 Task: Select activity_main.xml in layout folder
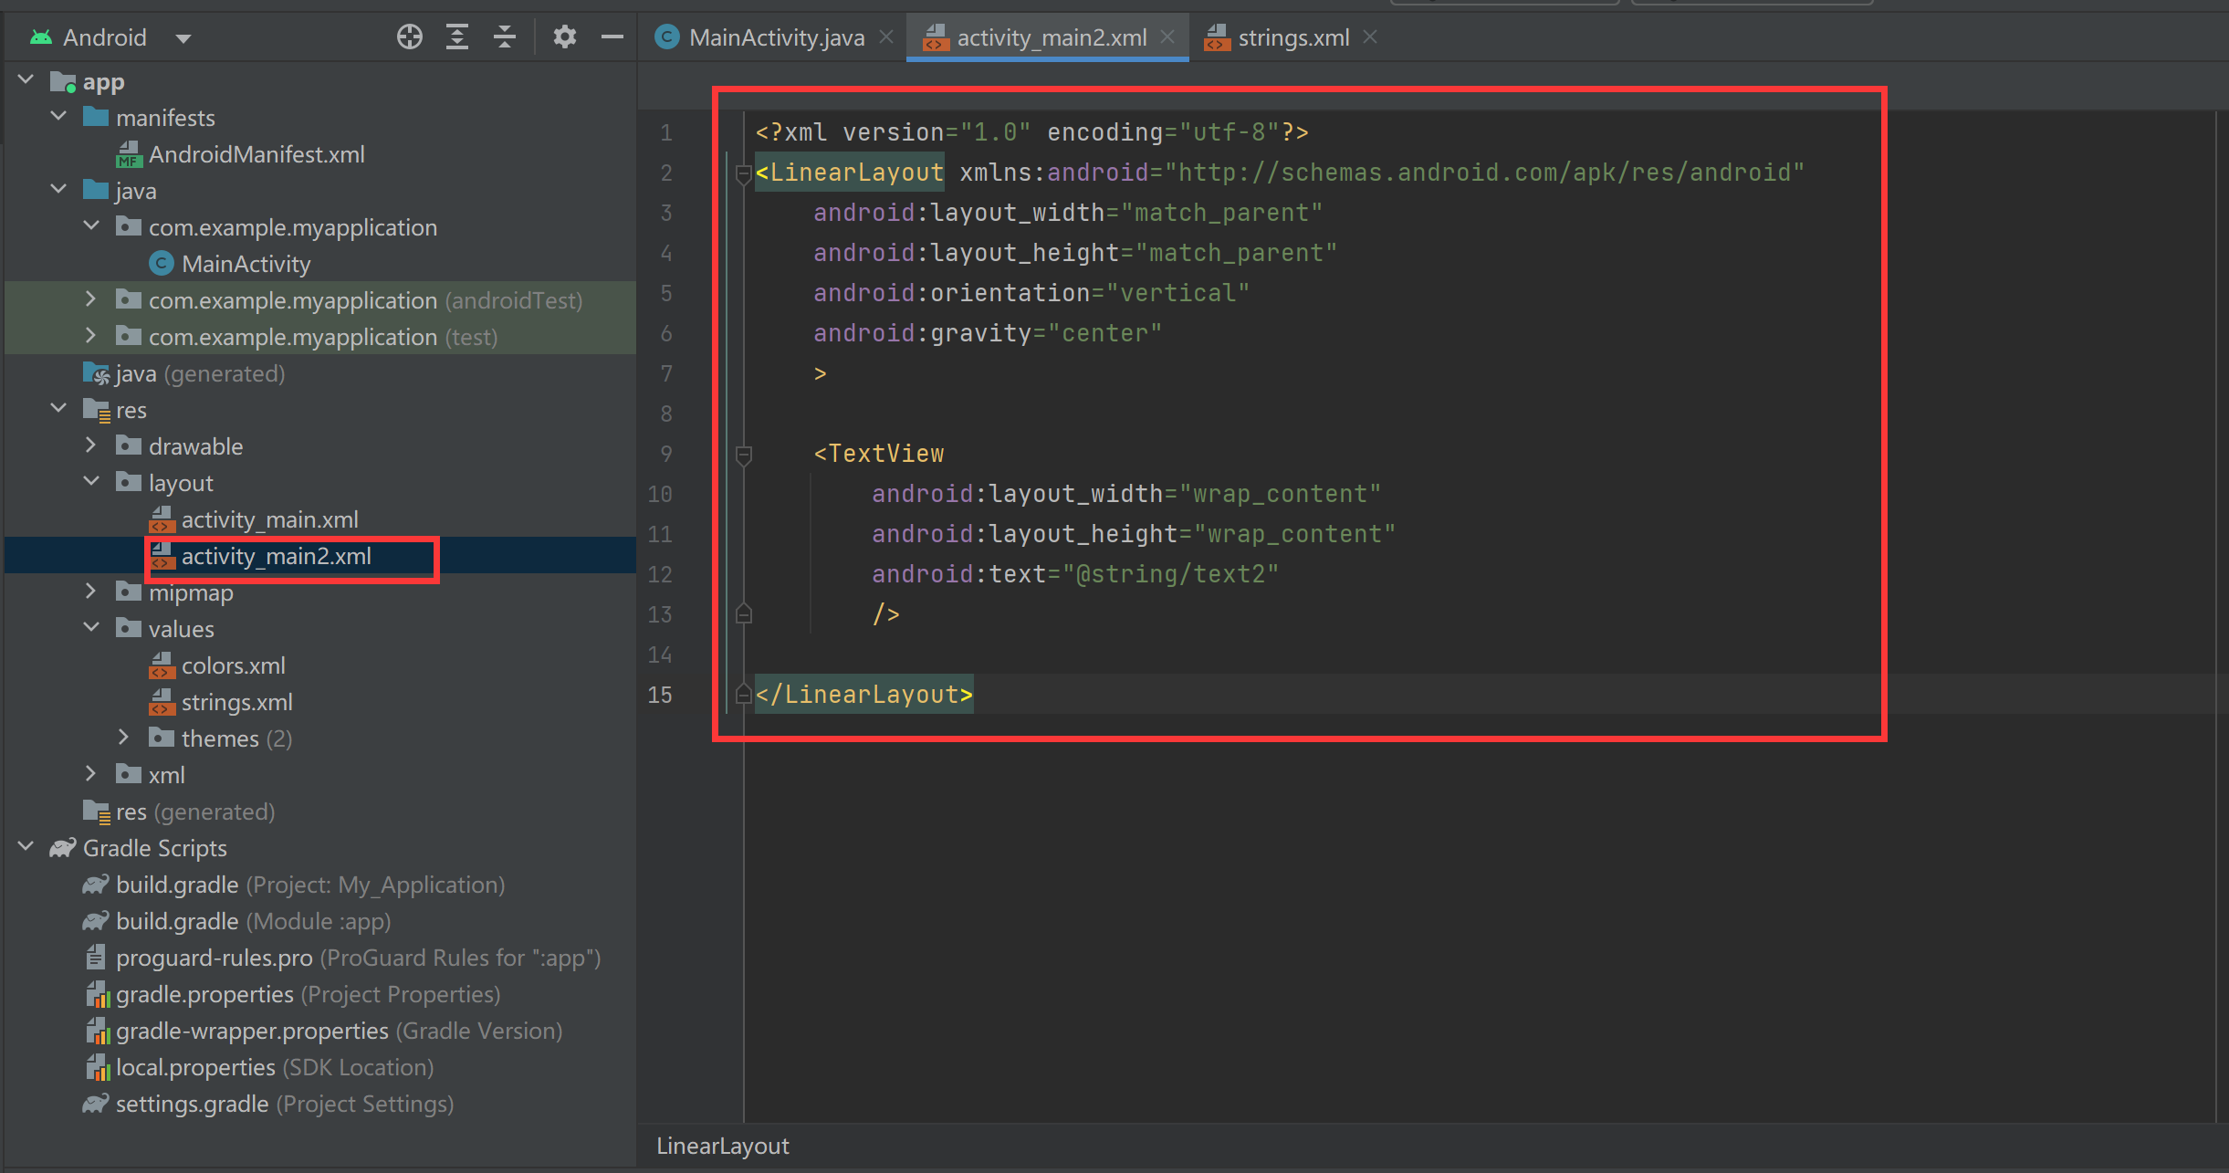[269, 519]
